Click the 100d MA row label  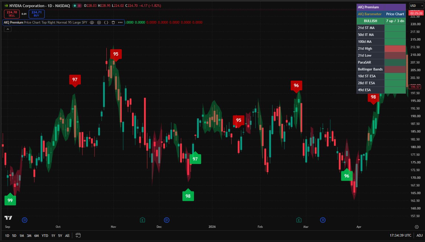(365, 41)
